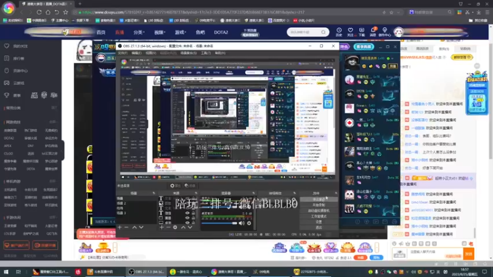The height and width of the screenshot is (277, 493).
Task: Remove the source with the minus icon in OBS Sources panel
Action: tap(168, 227)
